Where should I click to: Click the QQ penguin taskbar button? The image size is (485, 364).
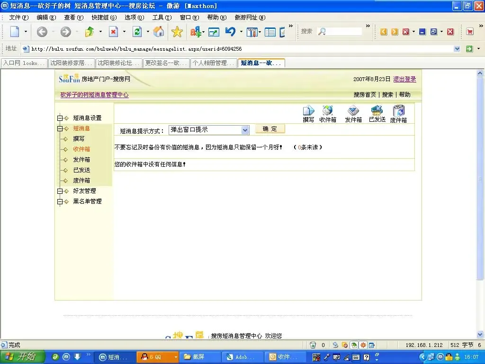pos(157,357)
